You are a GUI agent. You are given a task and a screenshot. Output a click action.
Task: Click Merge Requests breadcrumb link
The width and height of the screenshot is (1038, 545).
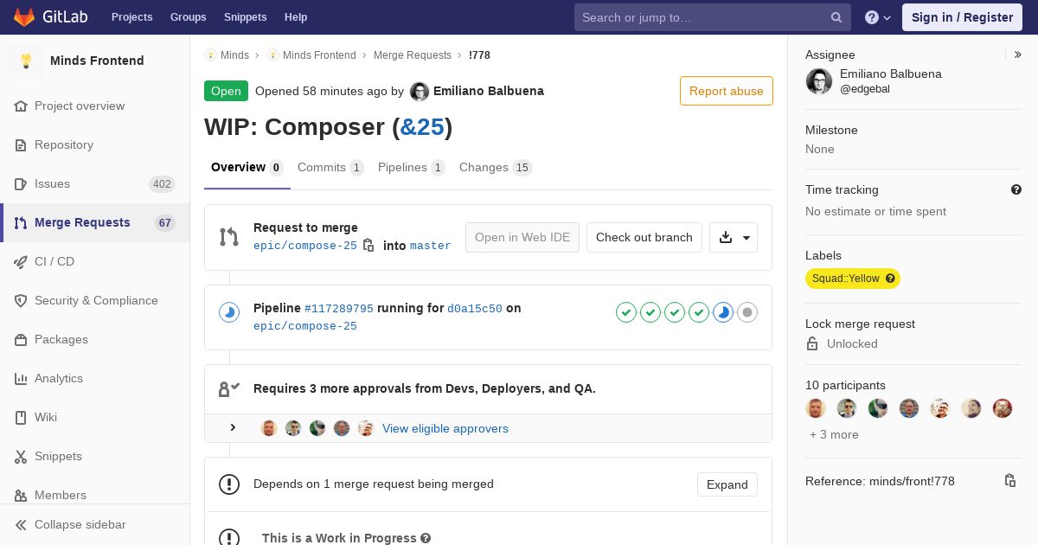(413, 55)
